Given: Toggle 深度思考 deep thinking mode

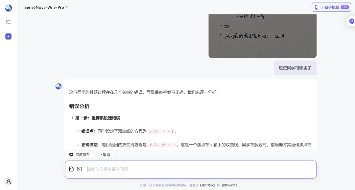Looking at the screenshot, I should [79, 155].
